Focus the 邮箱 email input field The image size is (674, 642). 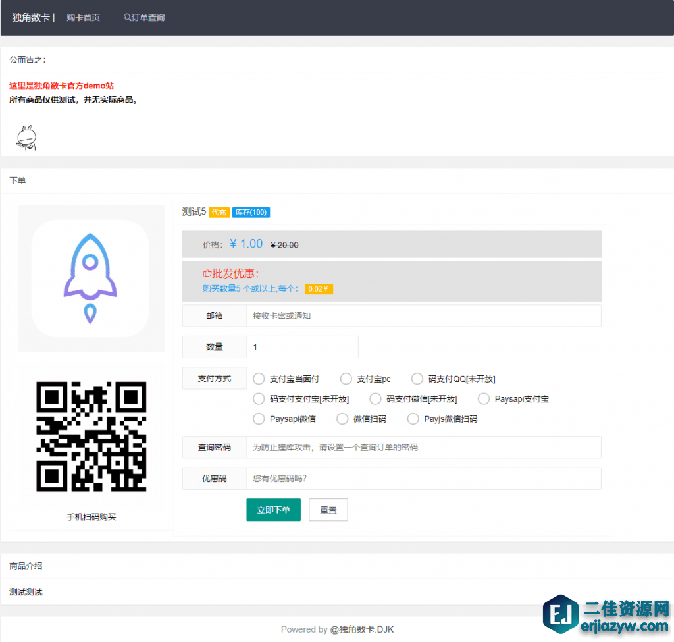pos(424,315)
